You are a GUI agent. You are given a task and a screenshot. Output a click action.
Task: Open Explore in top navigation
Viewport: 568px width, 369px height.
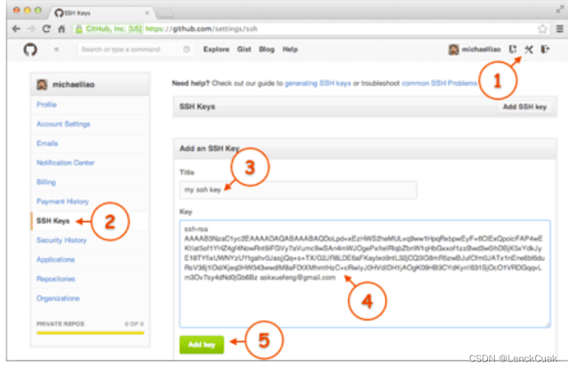point(216,49)
